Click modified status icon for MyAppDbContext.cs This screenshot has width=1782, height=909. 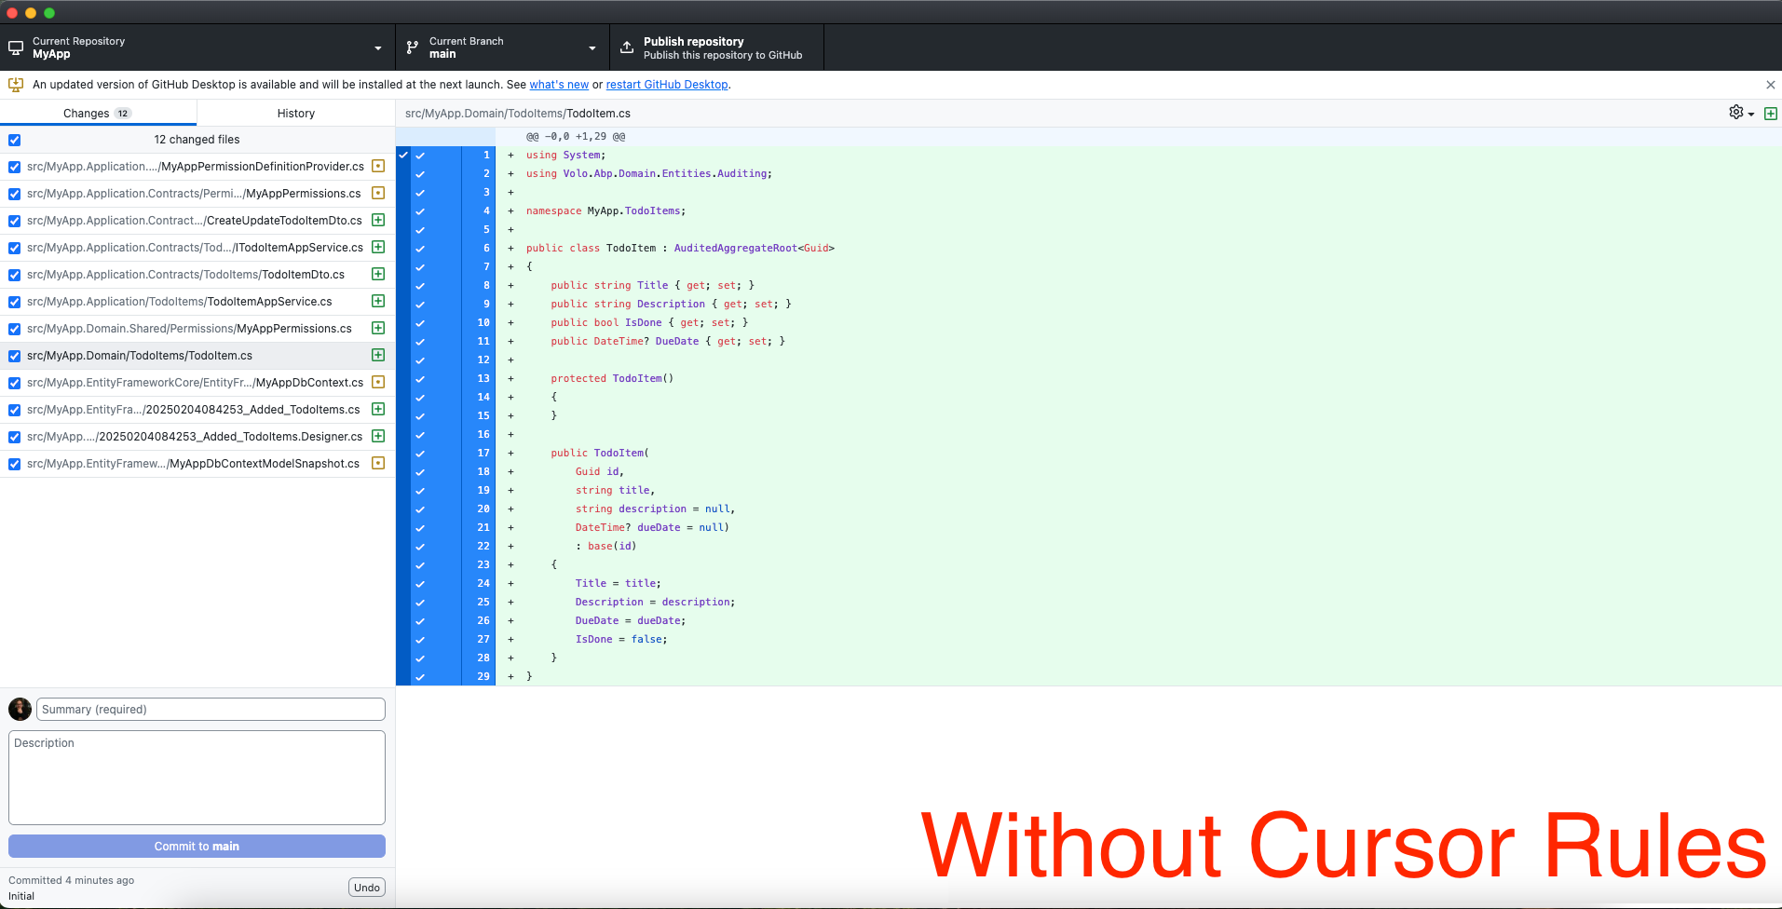pos(378,383)
